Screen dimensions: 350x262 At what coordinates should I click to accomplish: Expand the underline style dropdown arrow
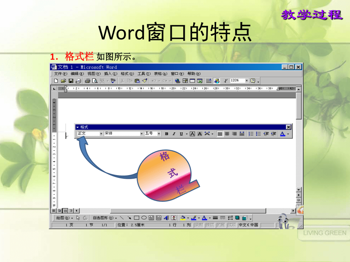tap(187, 134)
